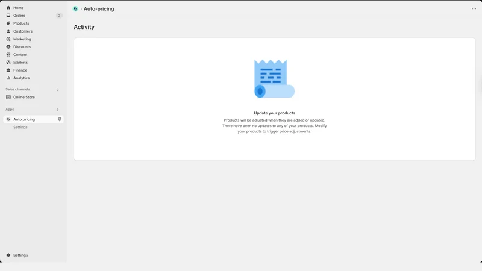Click the Products tag icon
482x271 pixels.
(8, 23)
